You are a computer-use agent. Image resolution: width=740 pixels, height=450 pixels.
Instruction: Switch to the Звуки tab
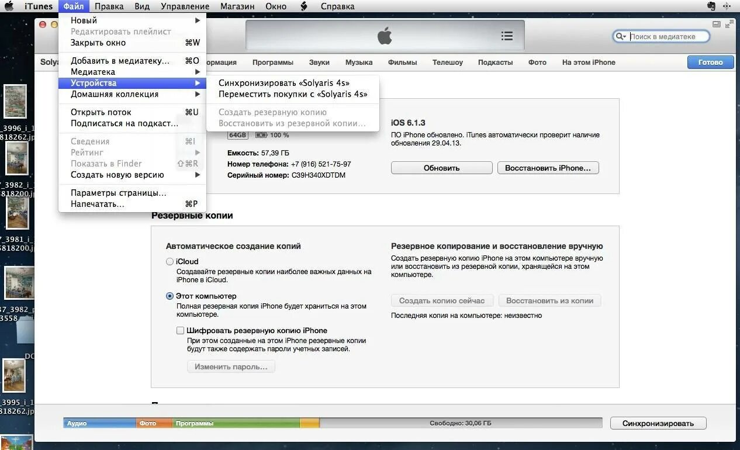tap(319, 63)
